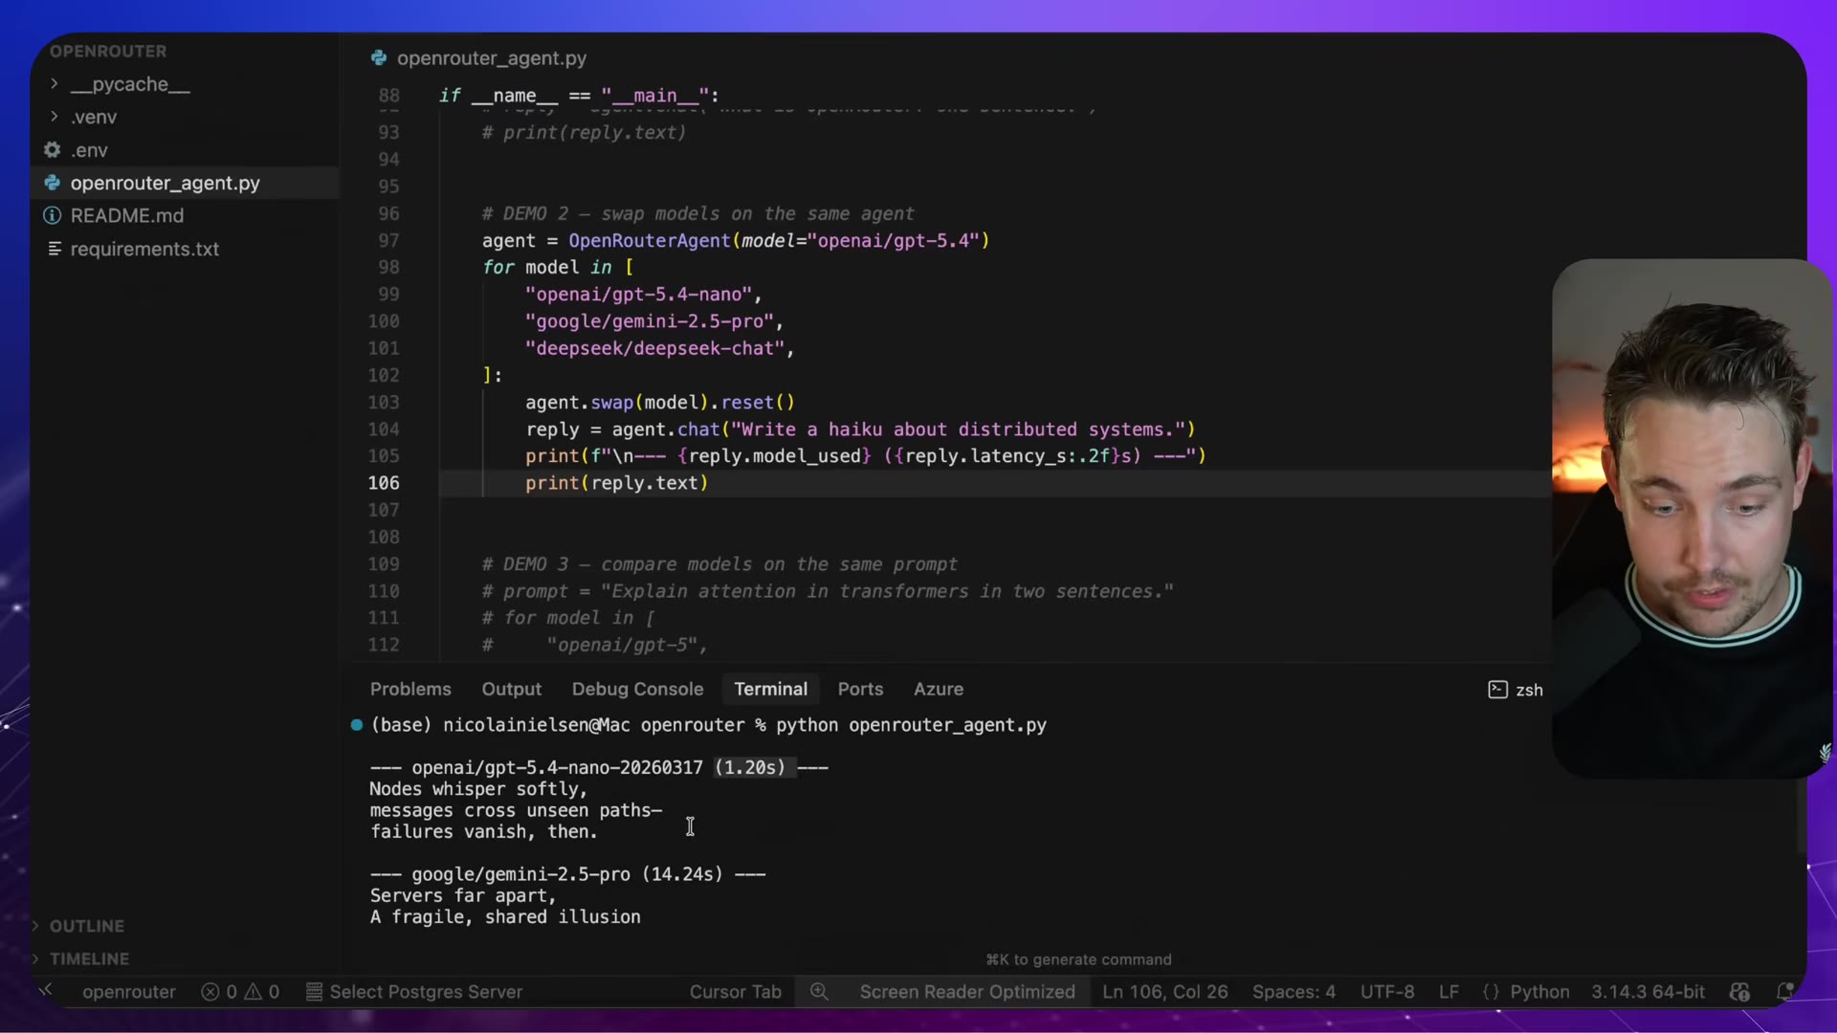
Task: Click Screen Reader Optimized status item
Action: 967,992
